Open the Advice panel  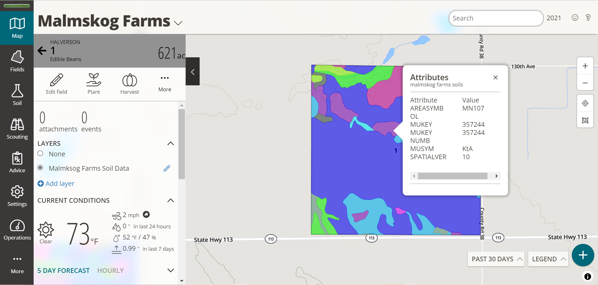pos(17,162)
